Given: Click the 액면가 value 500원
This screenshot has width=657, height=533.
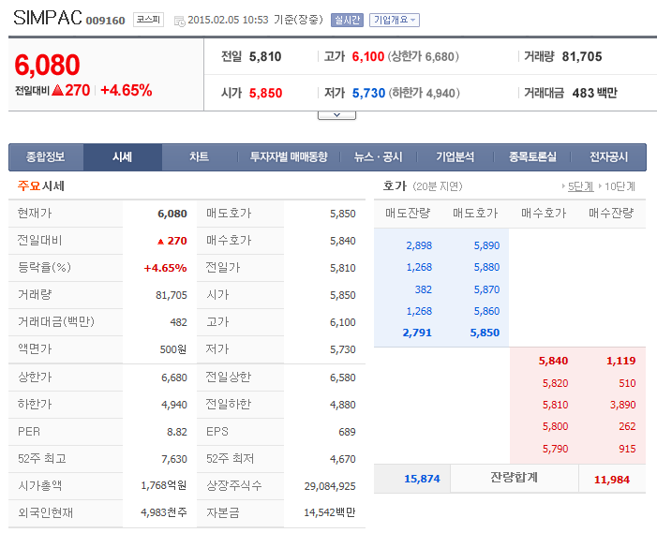Looking at the screenshot, I should 173,349.
